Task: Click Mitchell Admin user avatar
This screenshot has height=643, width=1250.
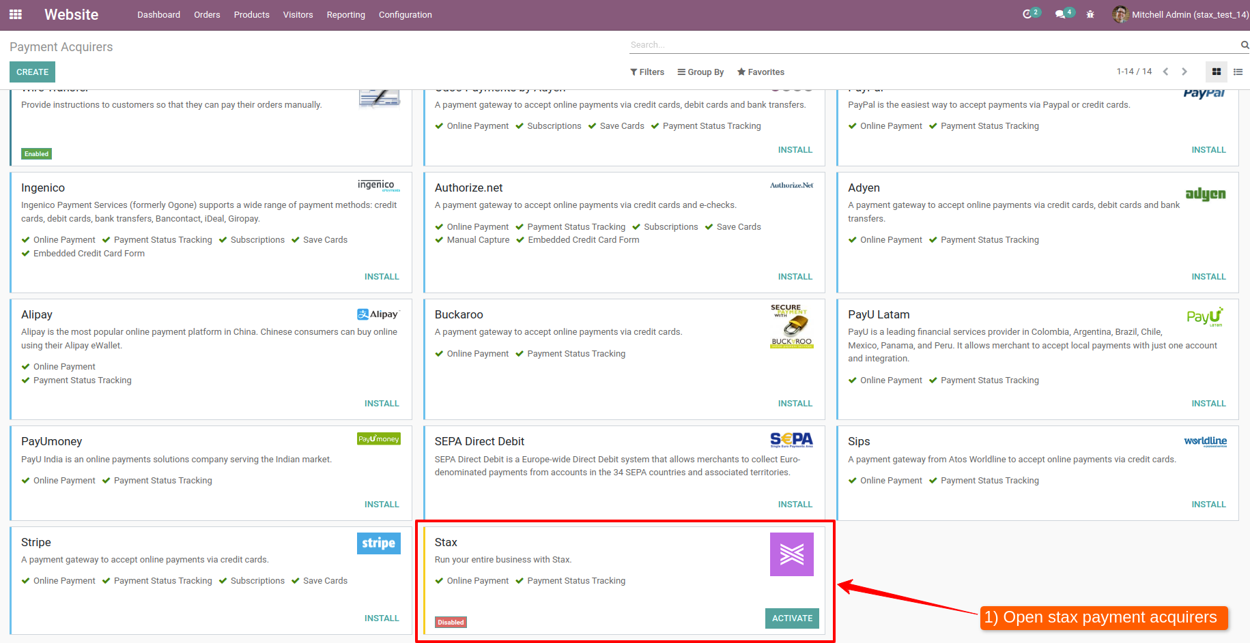Action: pyautogui.click(x=1120, y=14)
